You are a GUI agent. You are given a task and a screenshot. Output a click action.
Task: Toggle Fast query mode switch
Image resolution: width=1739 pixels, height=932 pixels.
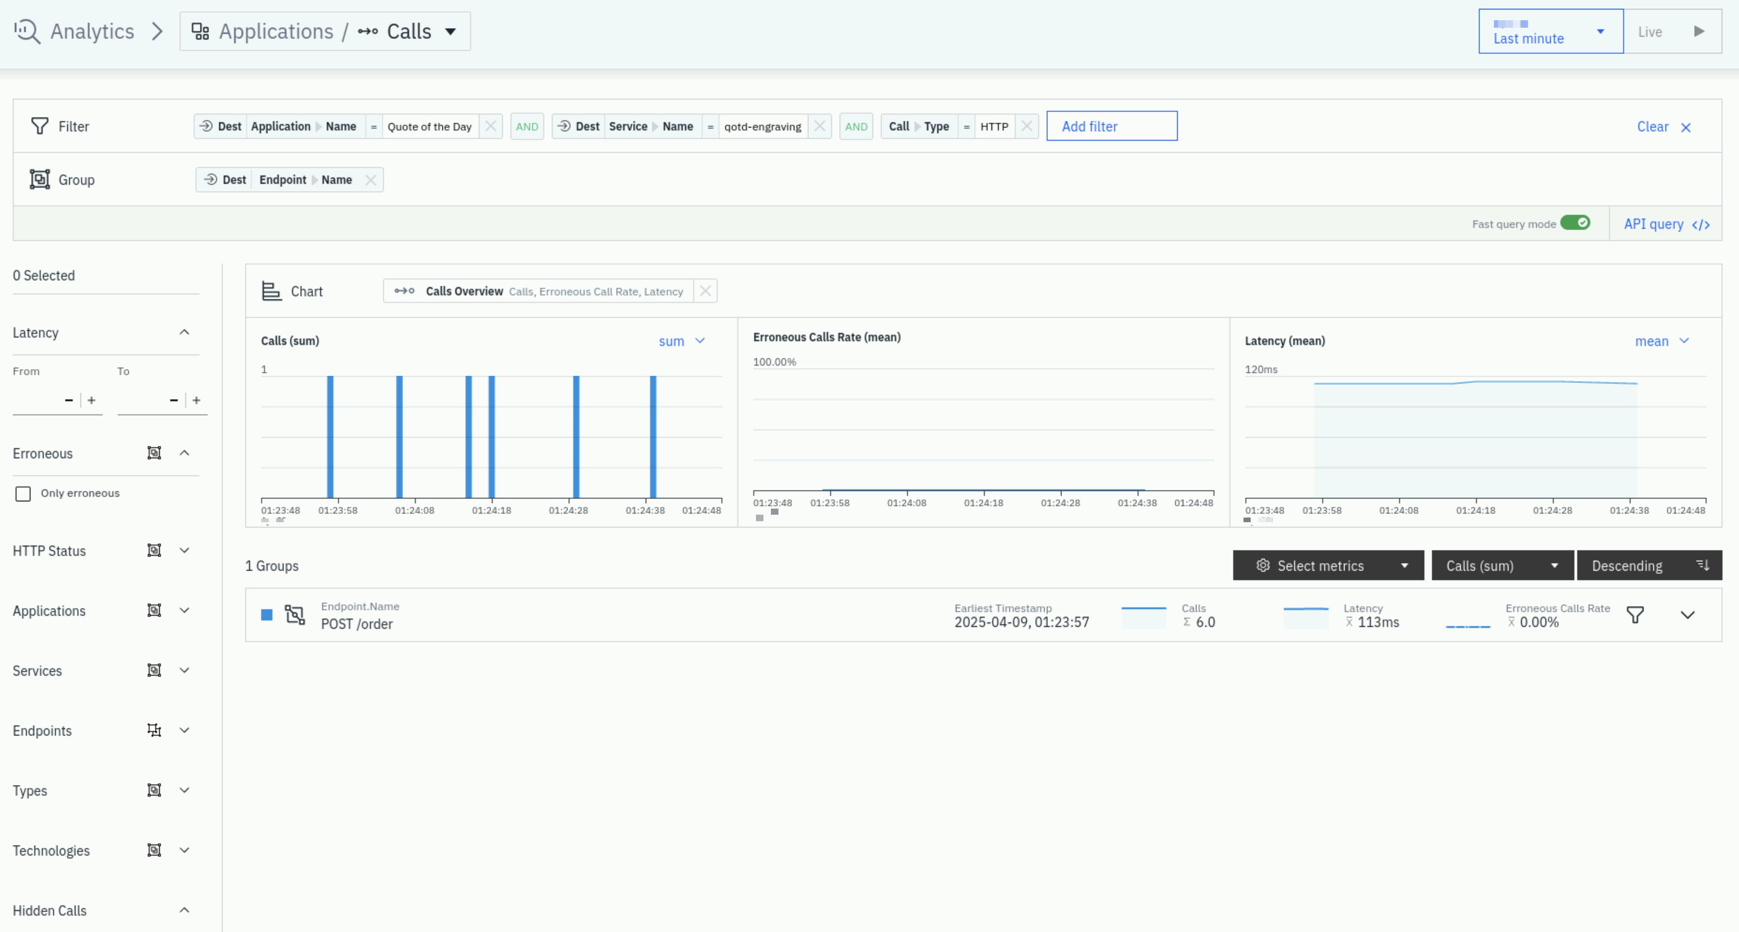click(1575, 223)
